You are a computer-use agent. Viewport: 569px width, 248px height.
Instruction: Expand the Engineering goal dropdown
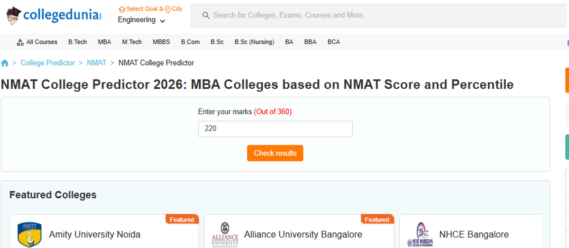(x=141, y=20)
